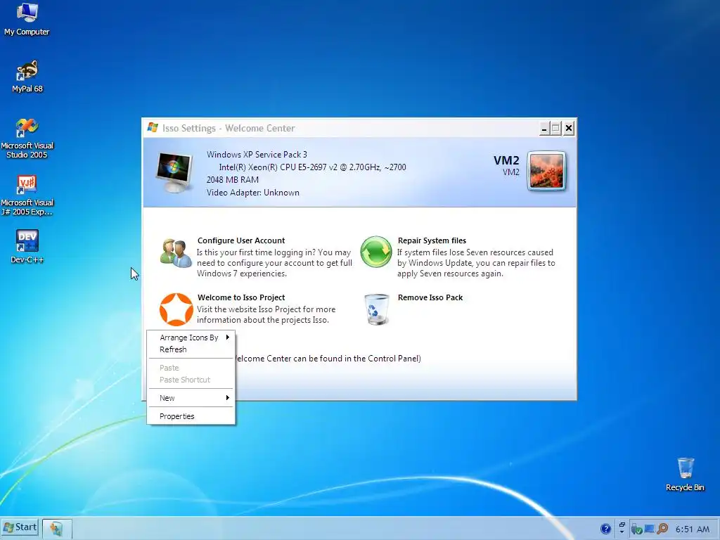Click the Configure User Account people icon
Screen dimensions: 720x540
point(176,252)
